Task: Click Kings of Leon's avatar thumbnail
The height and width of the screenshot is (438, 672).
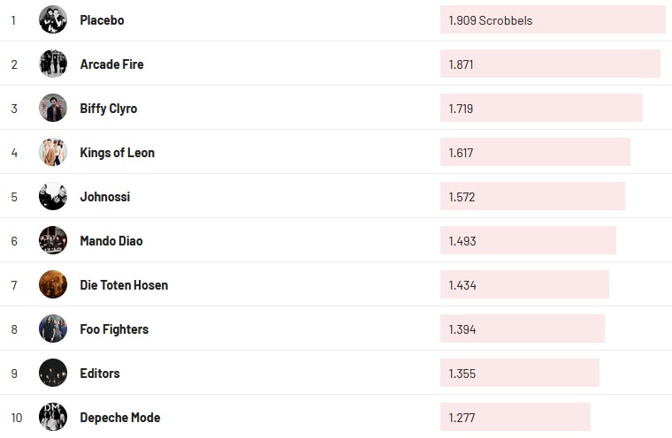Action: pos(53,152)
